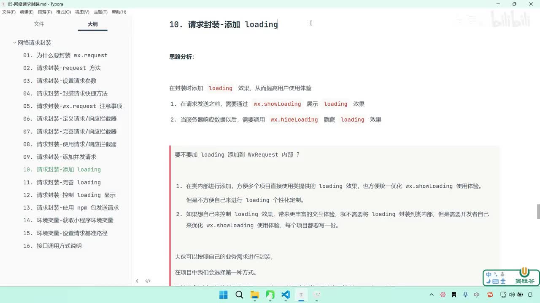Go to 07. 请求封装-完善请求/响应拦截器

point(70,132)
